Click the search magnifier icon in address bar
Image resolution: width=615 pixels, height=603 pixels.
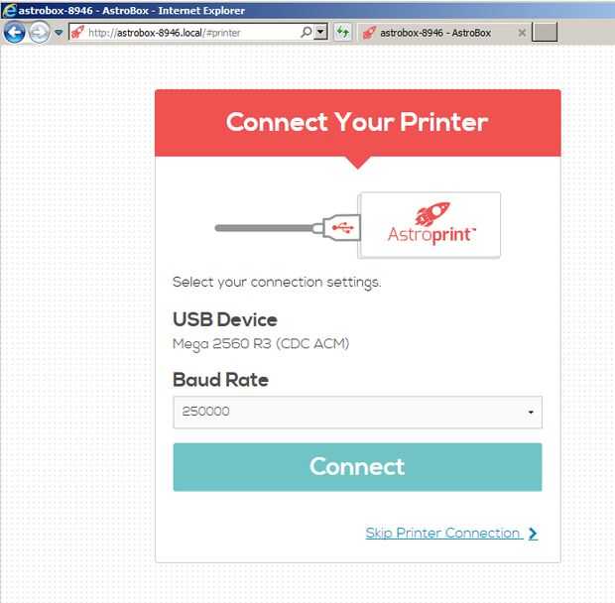[307, 32]
